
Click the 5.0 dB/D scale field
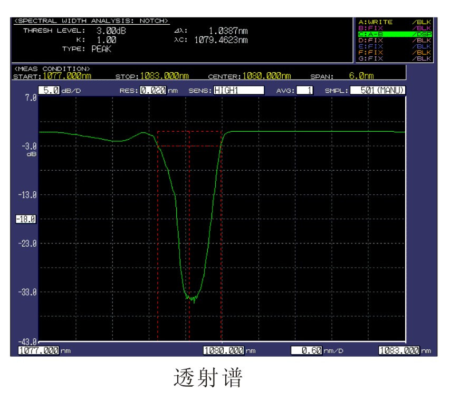point(49,91)
